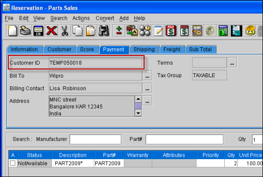The width and height of the screenshot is (263, 177).
Task: Click the New document toolbar icon
Action: (13, 30)
